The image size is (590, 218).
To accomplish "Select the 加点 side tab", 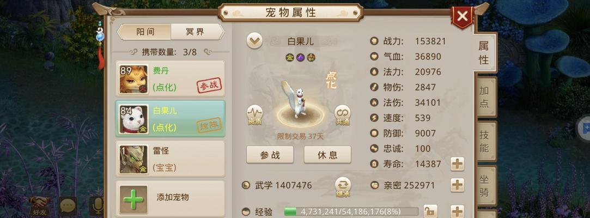I will (484, 97).
